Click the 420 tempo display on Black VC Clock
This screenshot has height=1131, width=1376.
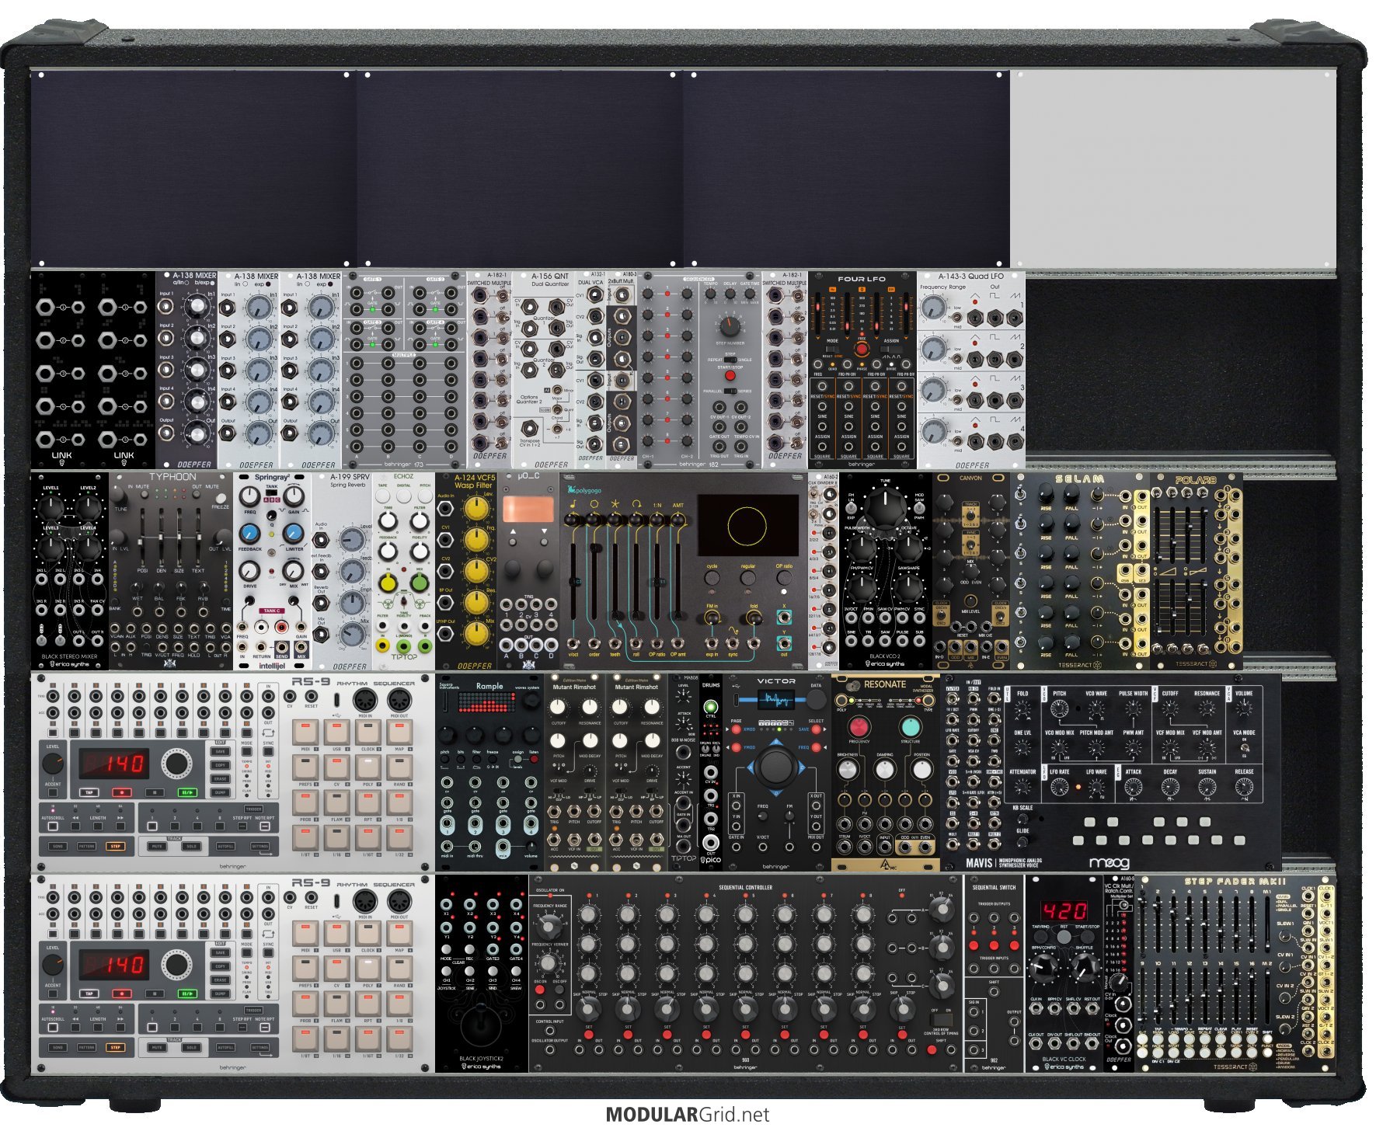point(1064,911)
